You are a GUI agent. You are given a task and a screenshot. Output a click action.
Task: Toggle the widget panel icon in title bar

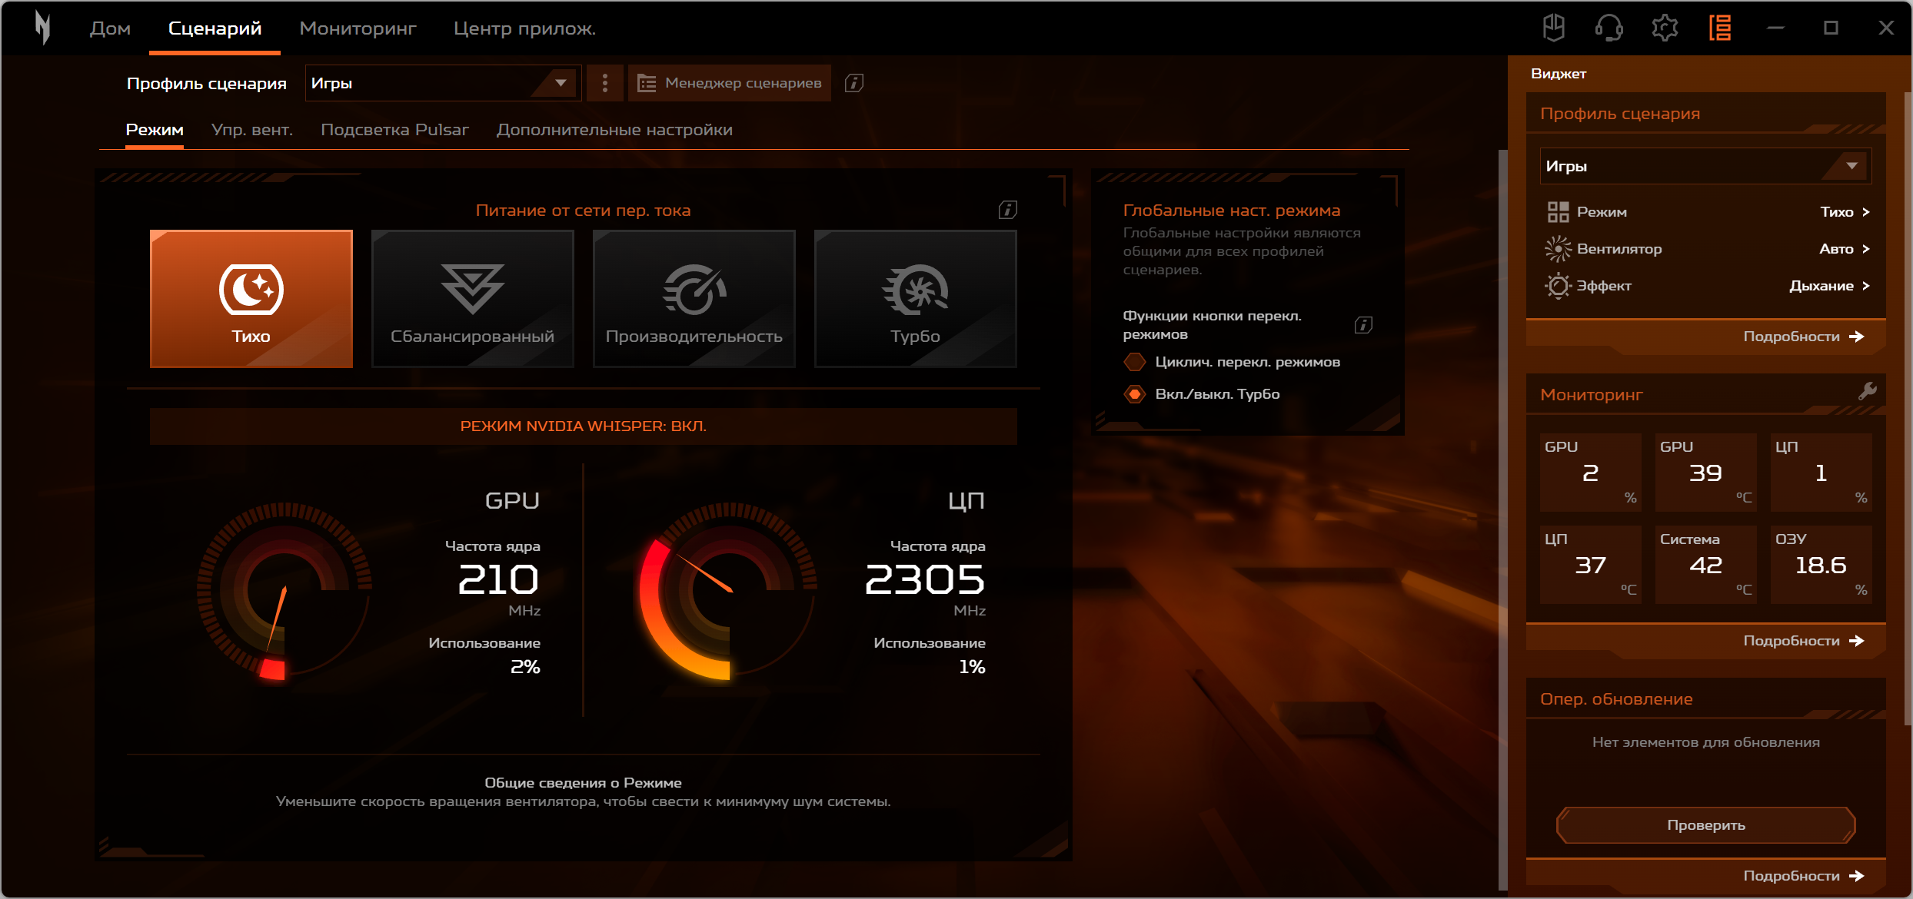point(1720,28)
